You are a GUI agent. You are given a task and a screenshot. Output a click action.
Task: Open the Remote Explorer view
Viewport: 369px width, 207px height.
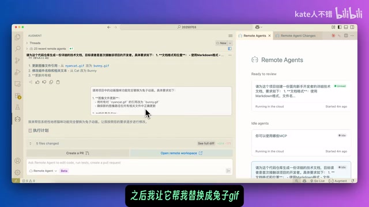pos(18,84)
